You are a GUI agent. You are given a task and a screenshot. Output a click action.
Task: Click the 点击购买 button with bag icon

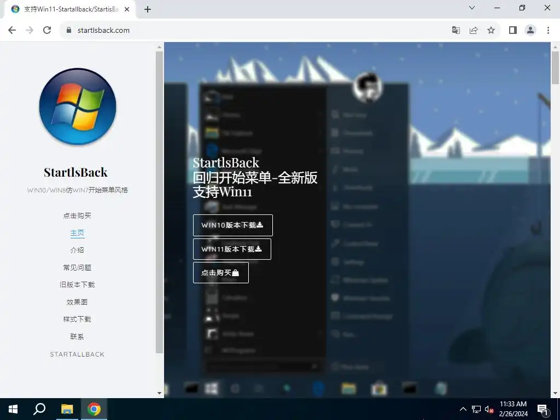pos(221,272)
